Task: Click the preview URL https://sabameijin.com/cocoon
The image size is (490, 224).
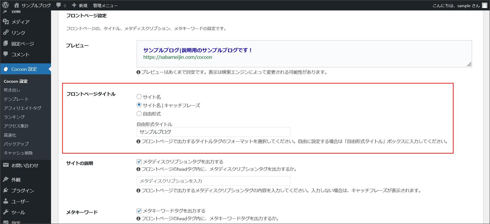Action: click(x=178, y=57)
